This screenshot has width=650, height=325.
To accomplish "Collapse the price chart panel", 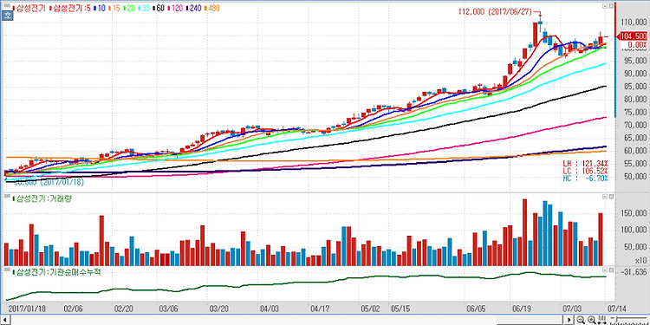I will pyautogui.click(x=604, y=6).
